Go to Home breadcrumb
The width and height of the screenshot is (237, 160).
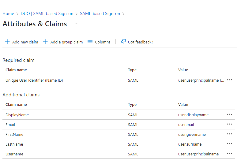coord(8,13)
